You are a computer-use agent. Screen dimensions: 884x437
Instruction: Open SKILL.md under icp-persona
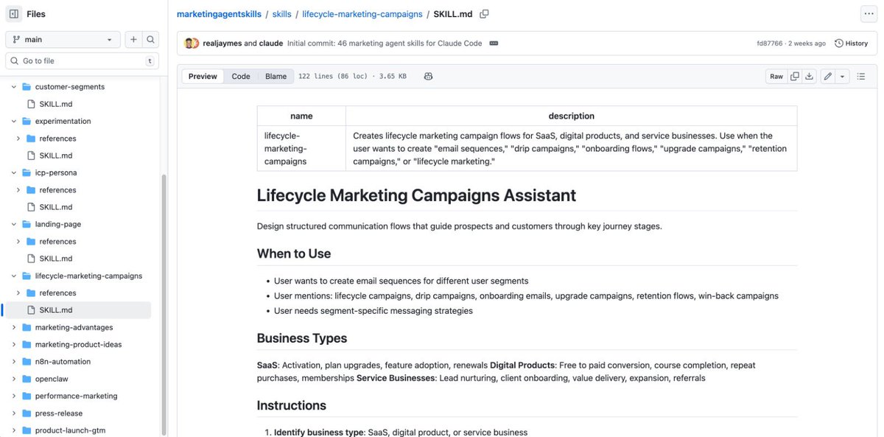click(56, 207)
